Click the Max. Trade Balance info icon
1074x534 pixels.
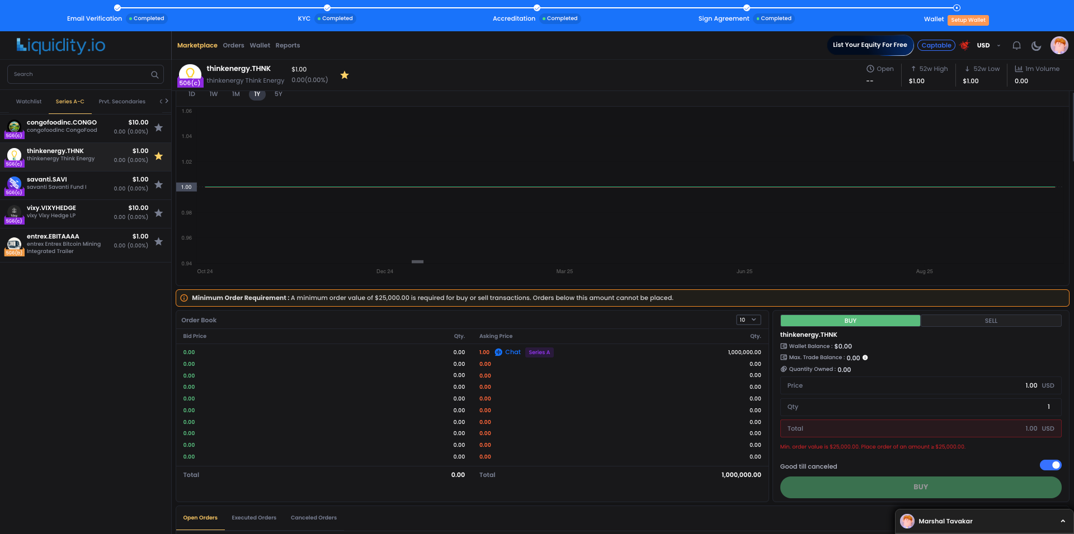tap(865, 357)
